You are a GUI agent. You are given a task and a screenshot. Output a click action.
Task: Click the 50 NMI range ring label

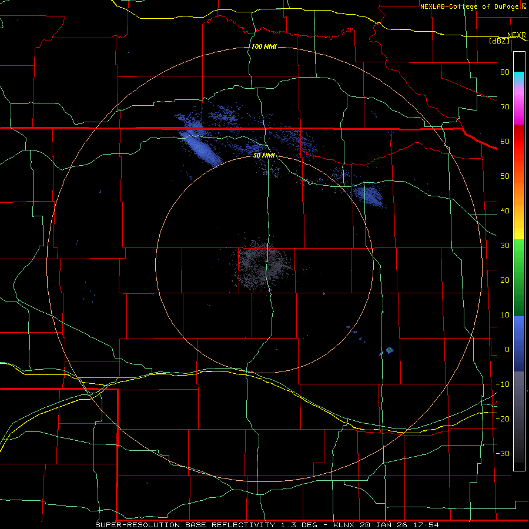click(264, 156)
